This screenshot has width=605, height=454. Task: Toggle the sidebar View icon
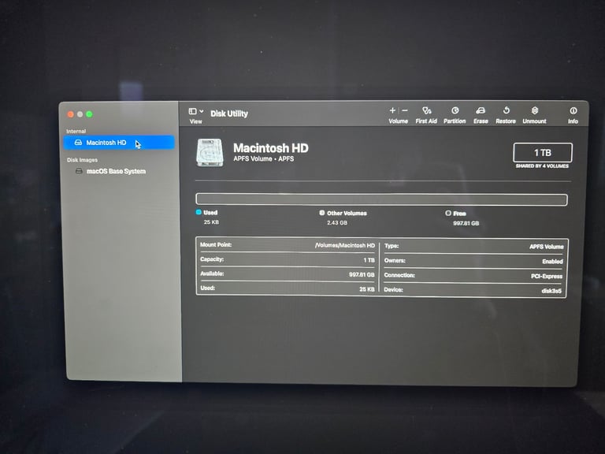(192, 111)
